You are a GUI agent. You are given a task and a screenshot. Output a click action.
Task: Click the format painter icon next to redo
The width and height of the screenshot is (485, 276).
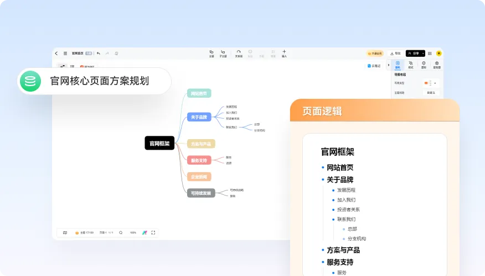point(116,54)
